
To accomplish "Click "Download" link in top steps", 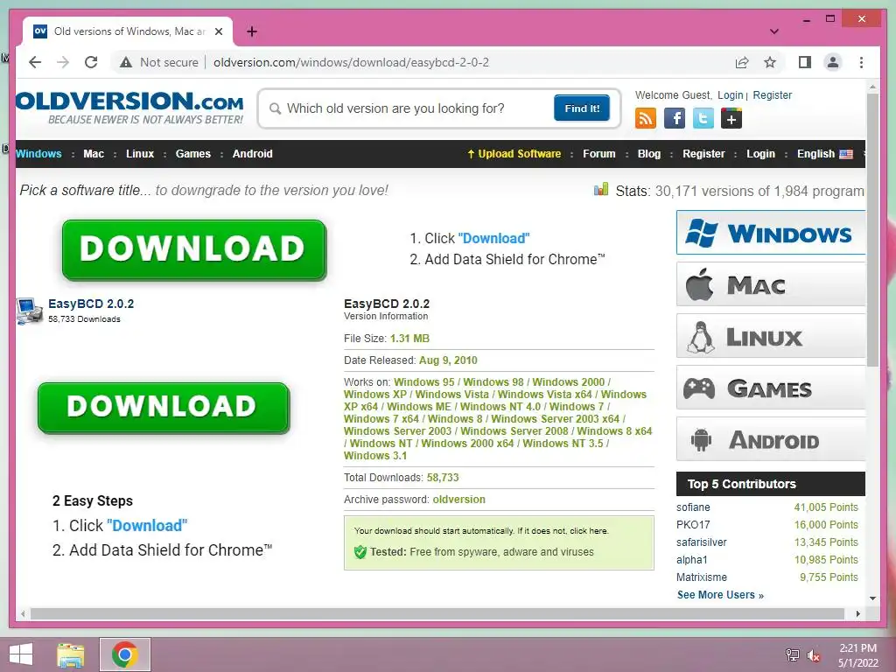I will coord(493,238).
